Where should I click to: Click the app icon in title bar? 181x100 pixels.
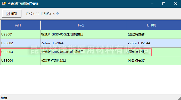pos(4,4)
